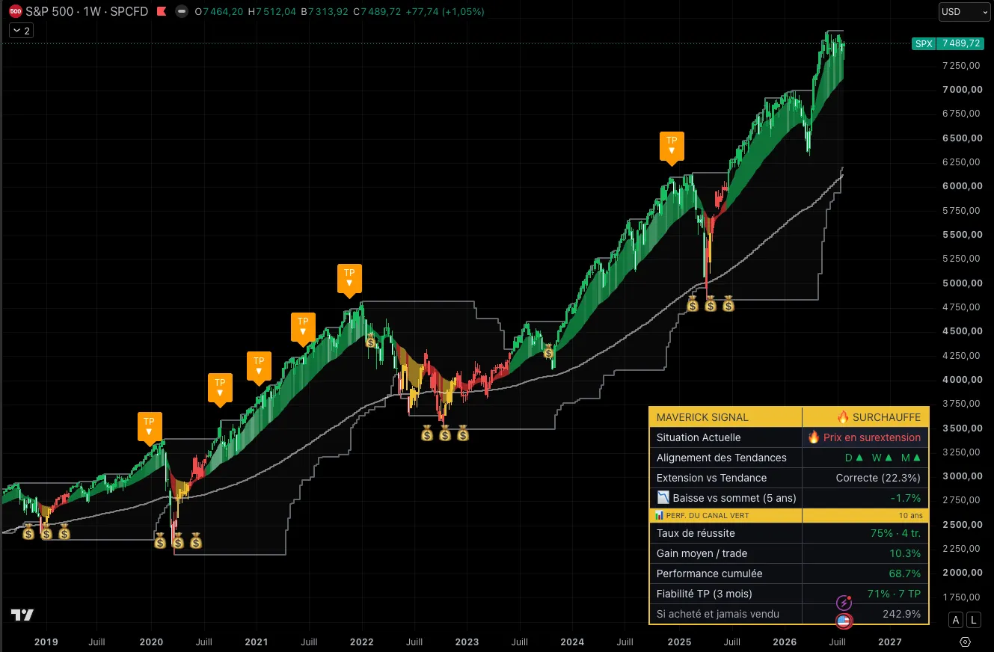Click the close value C7 489,72
This screenshot has height=652, width=994.
point(376,11)
